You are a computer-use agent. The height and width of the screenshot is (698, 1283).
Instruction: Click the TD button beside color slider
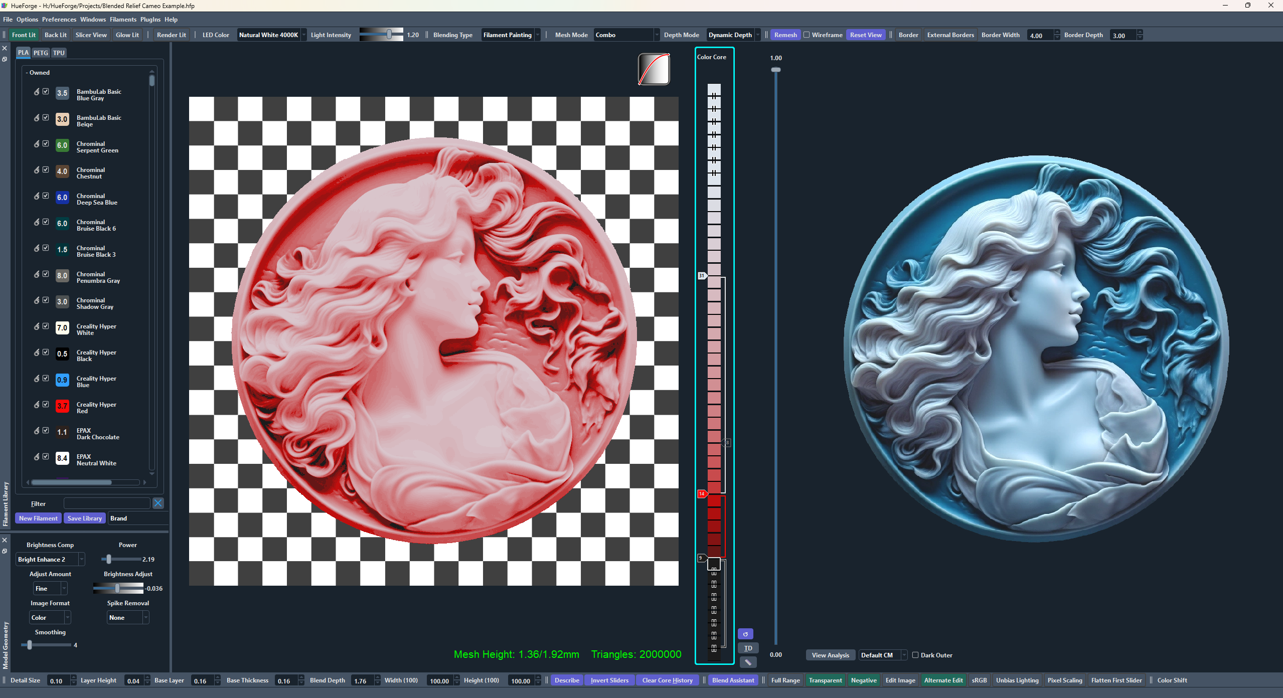(748, 648)
